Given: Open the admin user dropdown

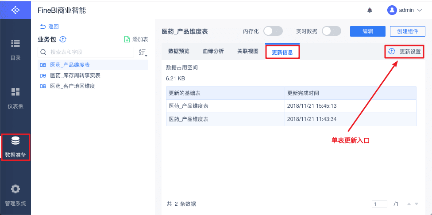Looking at the screenshot, I should 405,10.
